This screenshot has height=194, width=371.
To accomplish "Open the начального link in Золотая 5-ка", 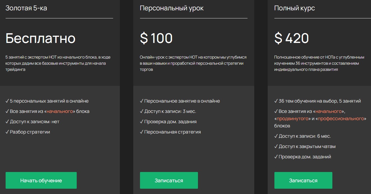I will click(x=60, y=111).
